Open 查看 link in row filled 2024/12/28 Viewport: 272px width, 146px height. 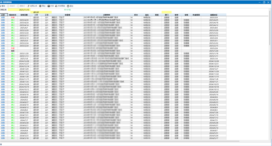pyautogui.click(x=3, y=61)
